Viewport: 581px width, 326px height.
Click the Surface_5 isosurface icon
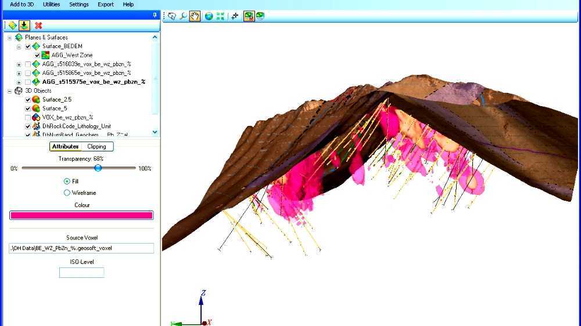tap(36, 108)
